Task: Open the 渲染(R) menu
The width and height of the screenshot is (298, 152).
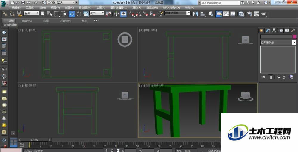Action: coord(137,8)
